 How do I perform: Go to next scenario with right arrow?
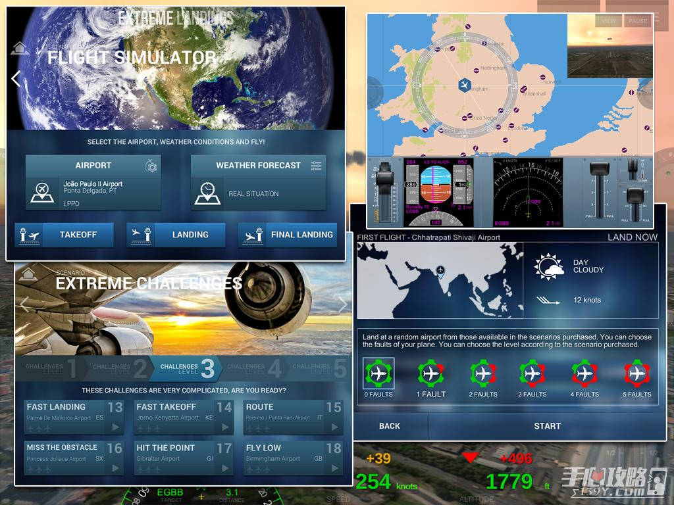coord(342,305)
